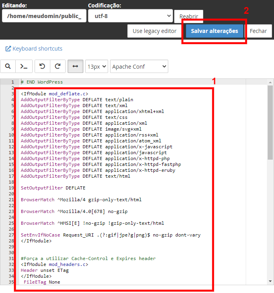Click the 'BrowserMatch ^HMSI[E]' line
This screenshot has width=274, height=293.
click(92, 223)
